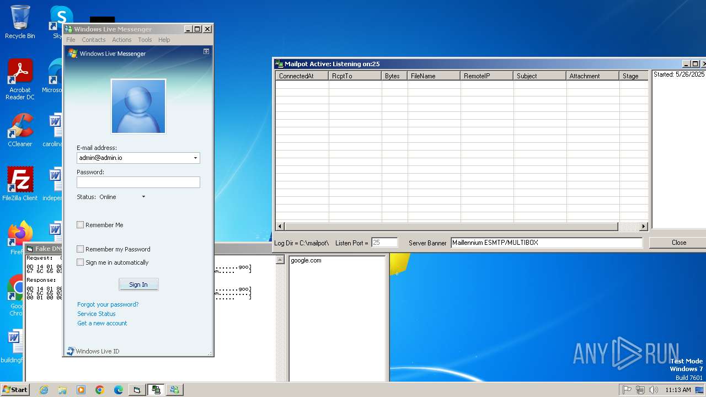This screenshot has width=706, height=397.
Task: Click Mailpot horizontal scrollbar right arrow
Action: pos(644,227)
